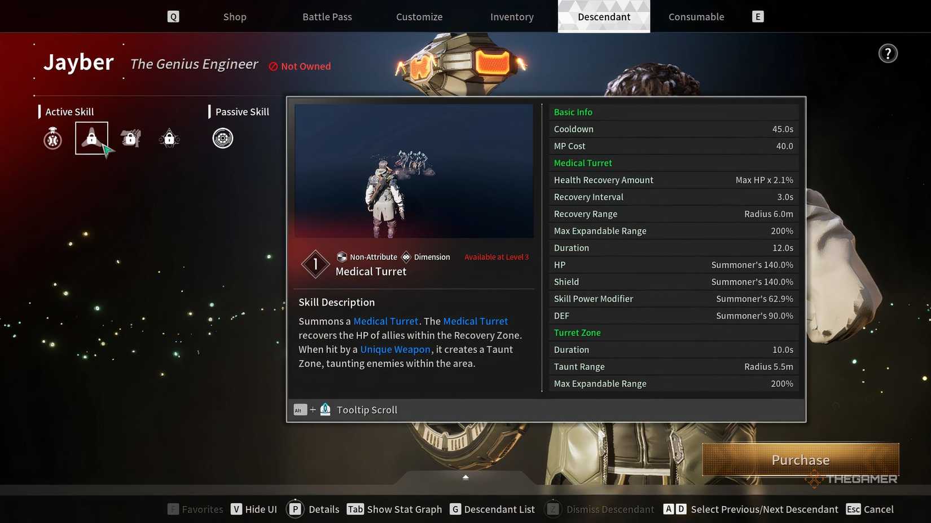Viewport: 931px width, 523px height.
Task: Open the Shop tab
Action: coord(235,17)
